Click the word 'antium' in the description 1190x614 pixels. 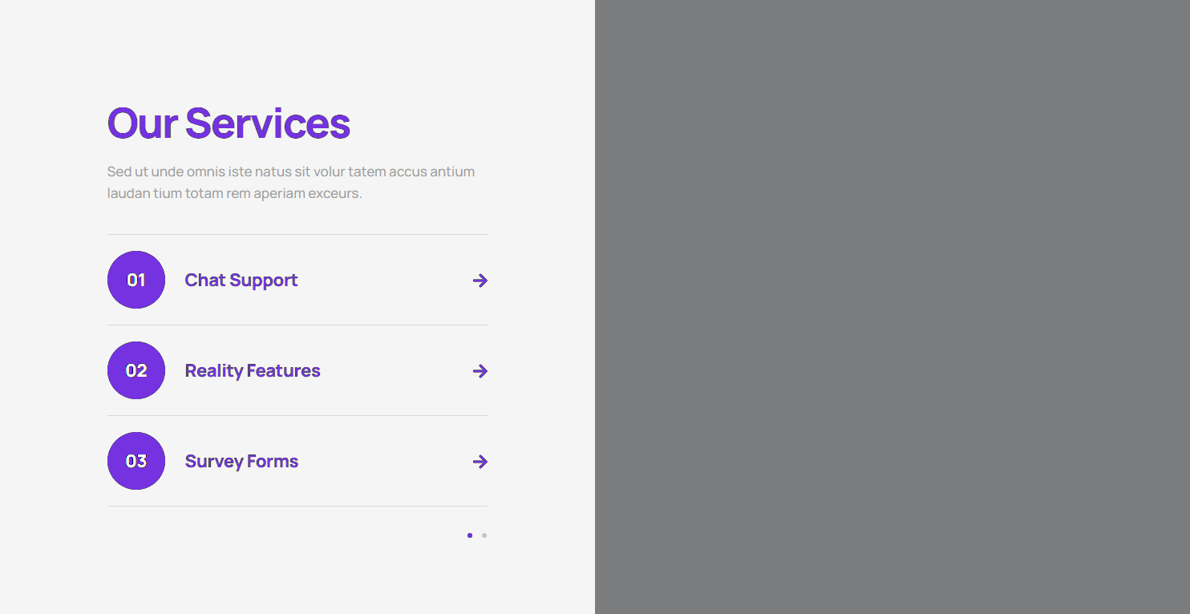pos(452,172)
